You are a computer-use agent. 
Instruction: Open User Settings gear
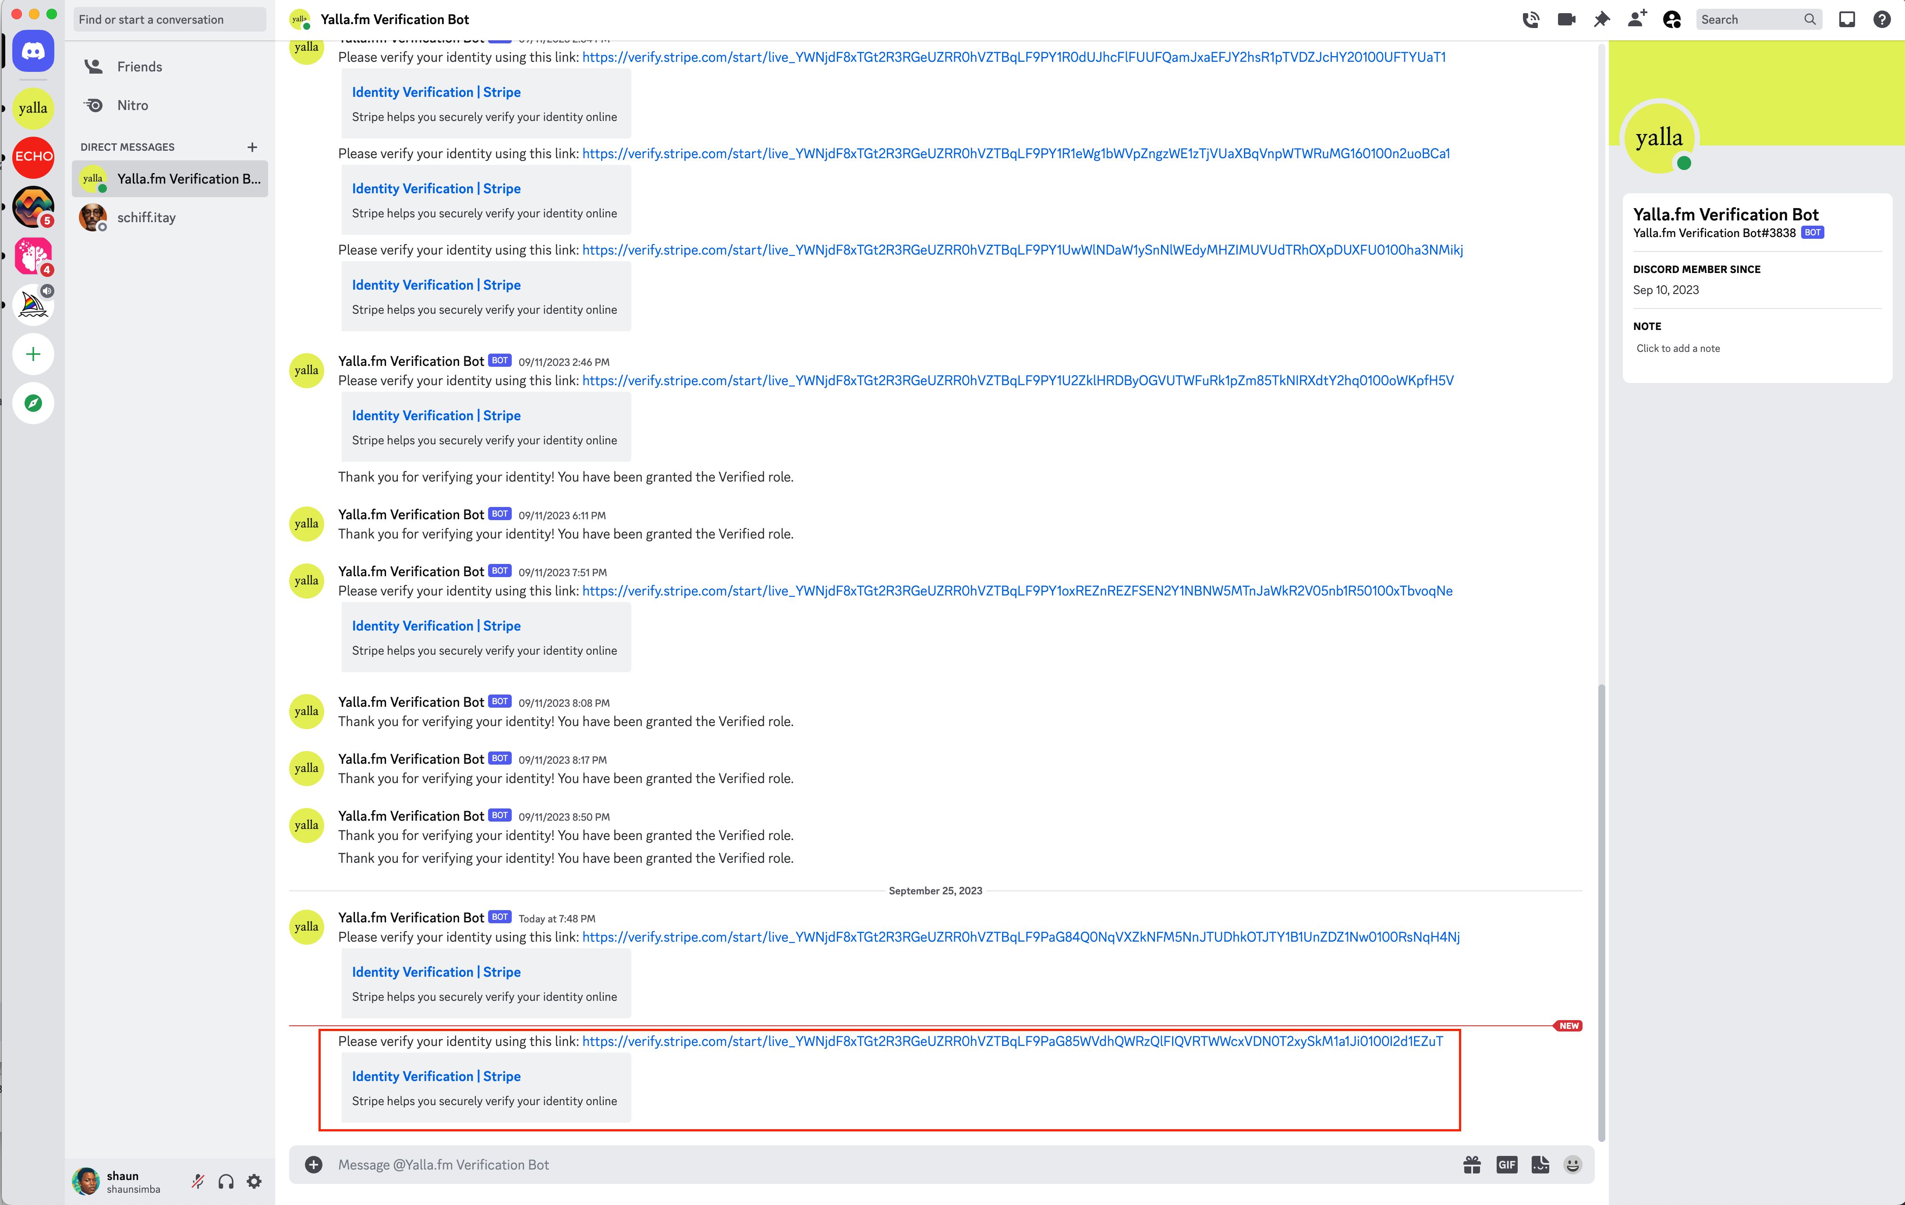(x=254, y=1181)
